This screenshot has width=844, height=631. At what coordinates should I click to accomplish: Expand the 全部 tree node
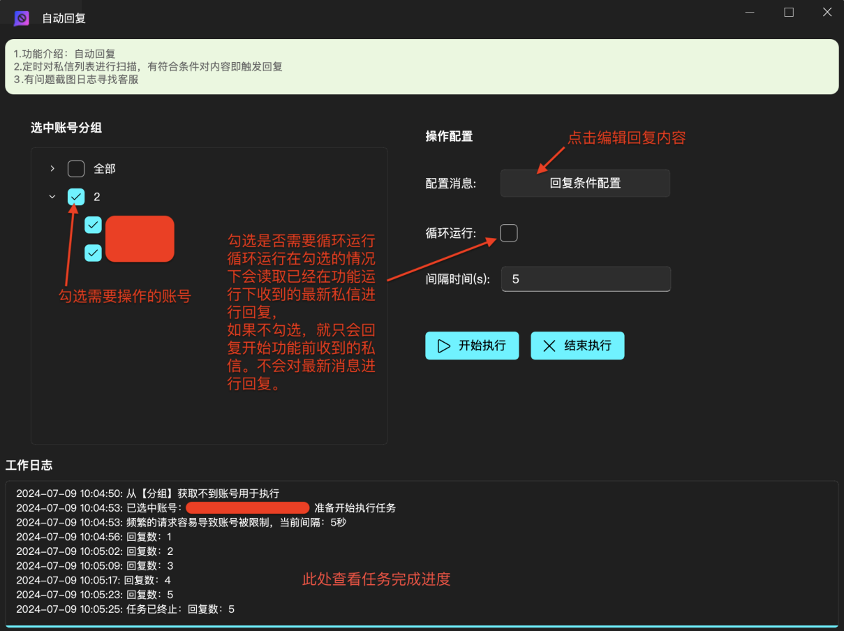[52, 169]
